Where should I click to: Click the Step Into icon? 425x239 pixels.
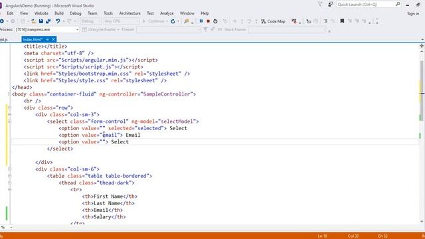pyautogui.click(x=242, y=21)
